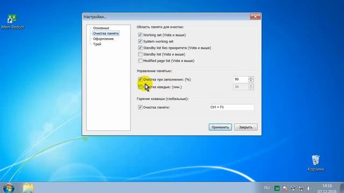Screen dimensions: 344x193
Task: Open the Windows Start menu orb
Action: [9, 188]
